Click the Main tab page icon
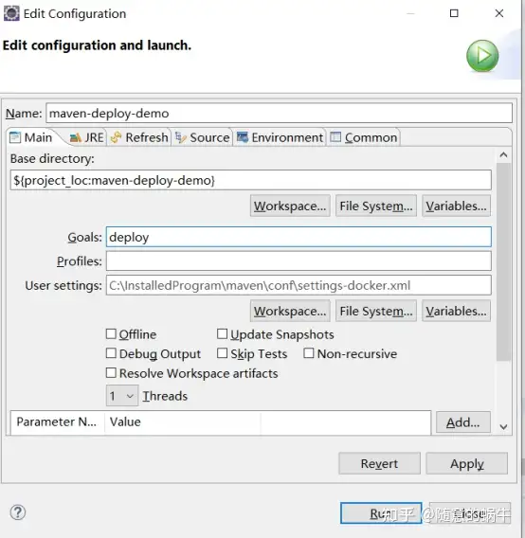The height and width of the screenshot is (538, 525). pos(15,137)
